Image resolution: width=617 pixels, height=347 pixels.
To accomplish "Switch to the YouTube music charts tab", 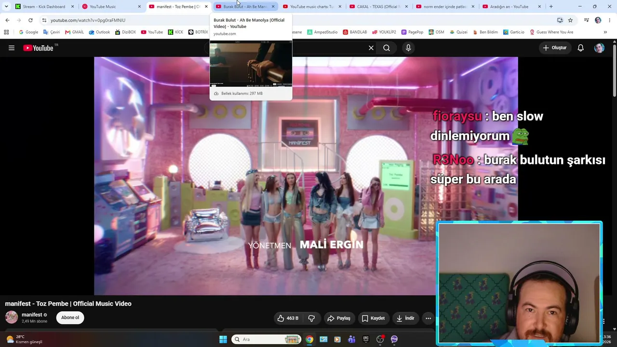I will click(312, 7).
